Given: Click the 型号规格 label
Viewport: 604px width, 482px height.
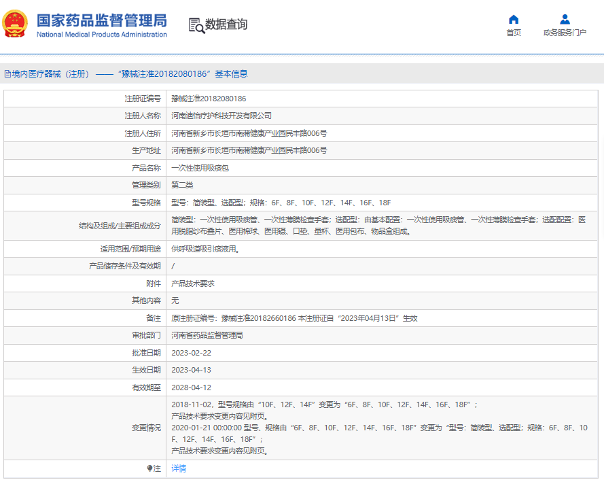Looking at the screenshot, I should tap(146, 203).
